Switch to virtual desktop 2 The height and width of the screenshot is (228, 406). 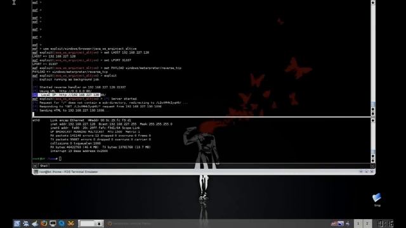tap(367, 224)
